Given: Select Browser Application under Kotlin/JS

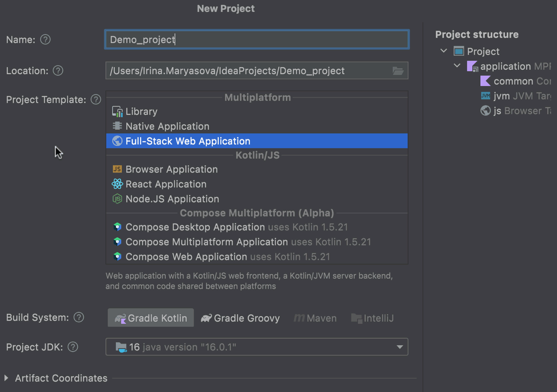Looking at the screenshot, I should (x=171, y=169).
